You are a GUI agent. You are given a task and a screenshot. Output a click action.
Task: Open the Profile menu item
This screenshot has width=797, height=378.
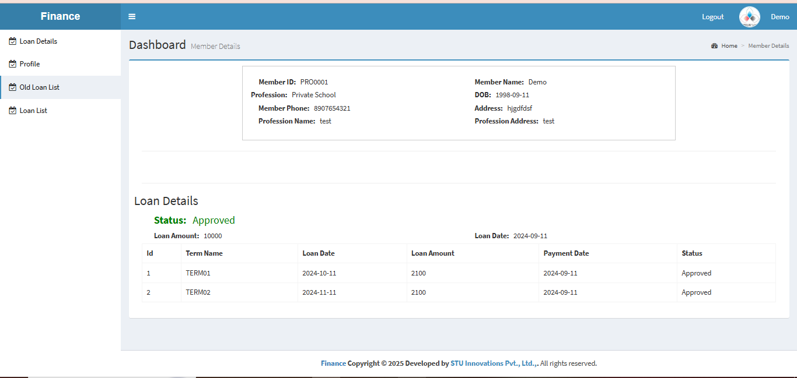pos(30,64)
